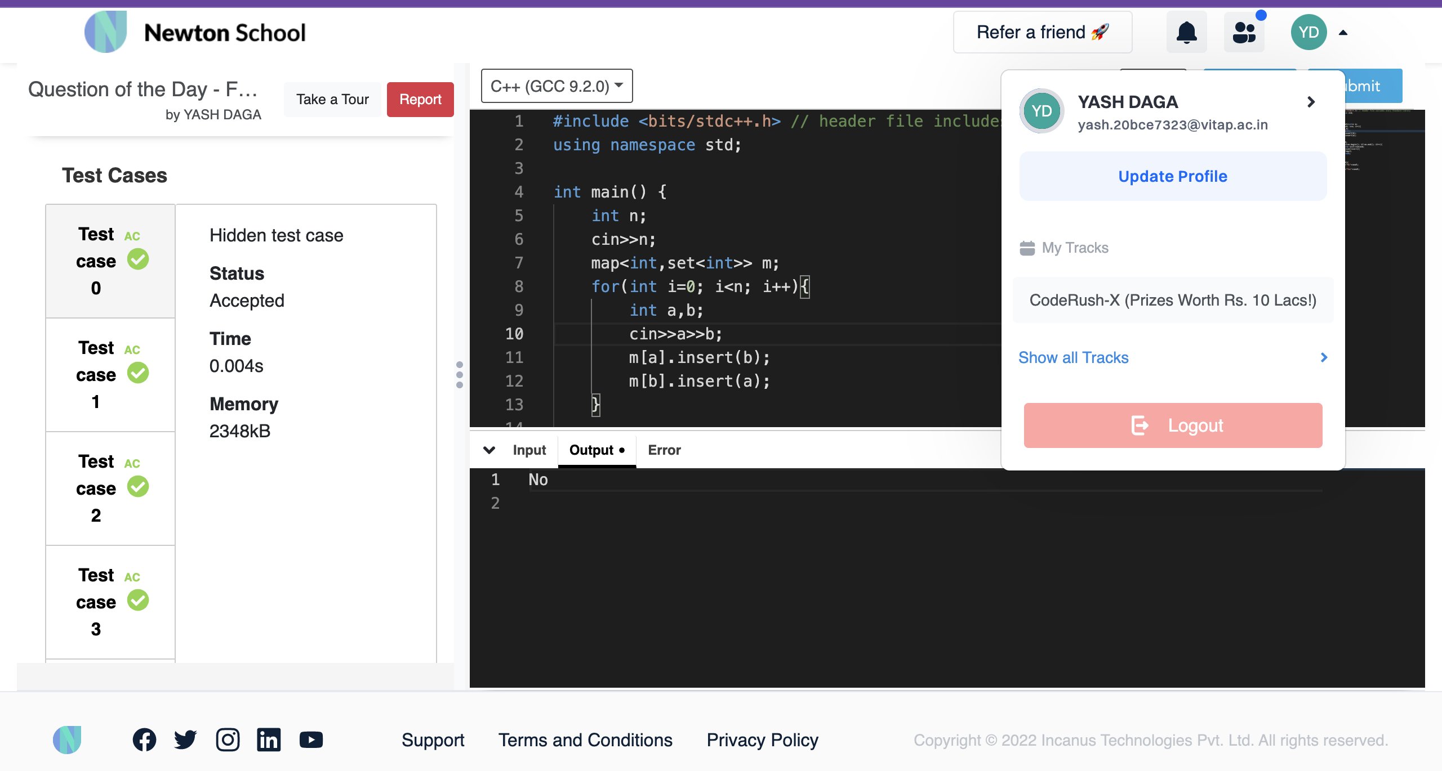Click the green checkmark on Test case 0

point(139,259)
